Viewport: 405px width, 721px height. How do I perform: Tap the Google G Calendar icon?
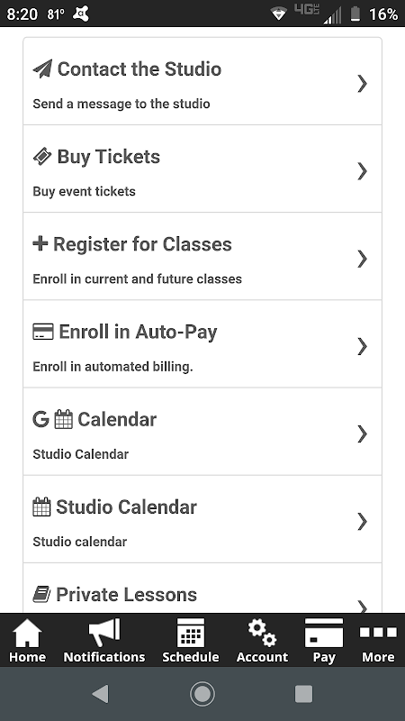click(40, 419)
